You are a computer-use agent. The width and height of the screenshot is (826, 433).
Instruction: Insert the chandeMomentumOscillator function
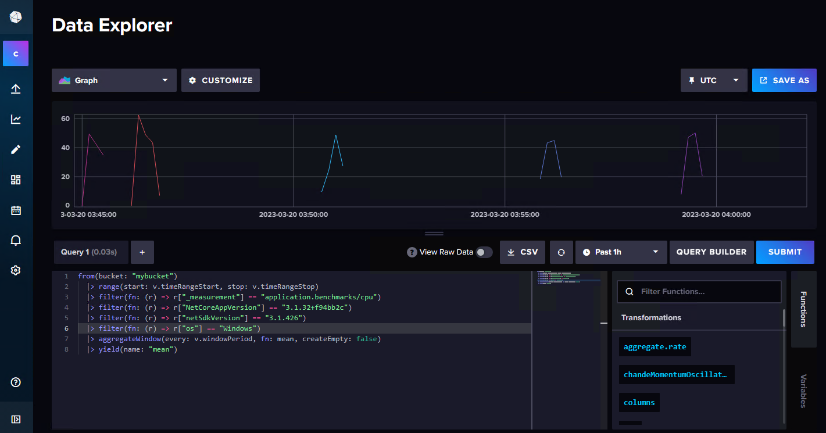click(677, 375)
